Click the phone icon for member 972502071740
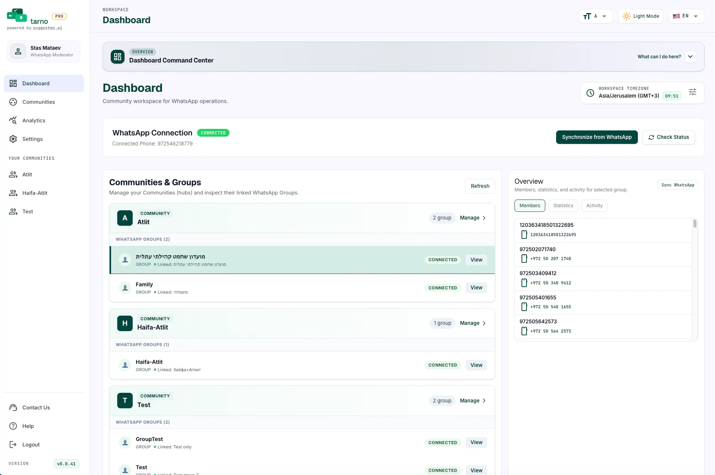Screen dimensions: 715x475 tap(524, 259)
